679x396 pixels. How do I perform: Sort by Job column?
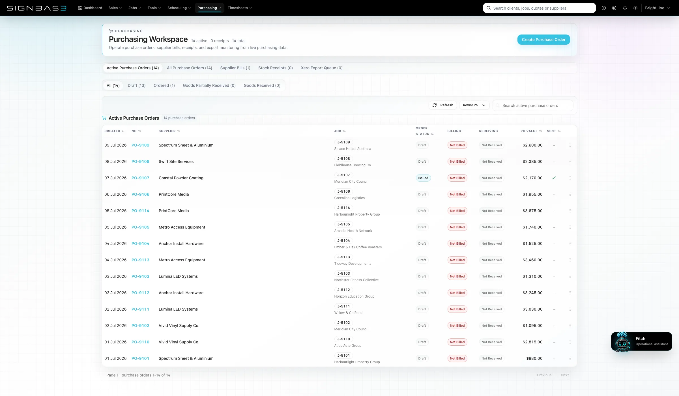point(340,131)
